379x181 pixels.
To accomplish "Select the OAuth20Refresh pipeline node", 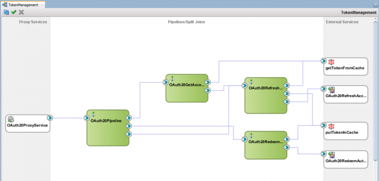I will [x=266, y=96].
